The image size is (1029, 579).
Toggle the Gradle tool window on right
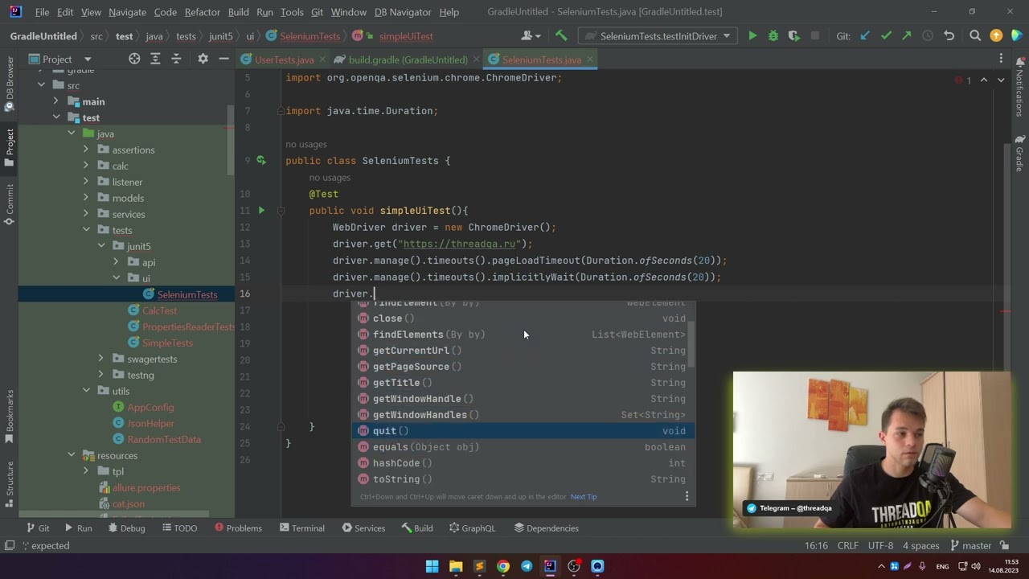pos(1019,153)
